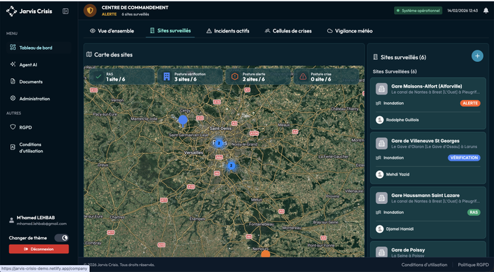494x272 pixels.
Task: Click the map cluster marker near Paris
Action: [219, 143]
